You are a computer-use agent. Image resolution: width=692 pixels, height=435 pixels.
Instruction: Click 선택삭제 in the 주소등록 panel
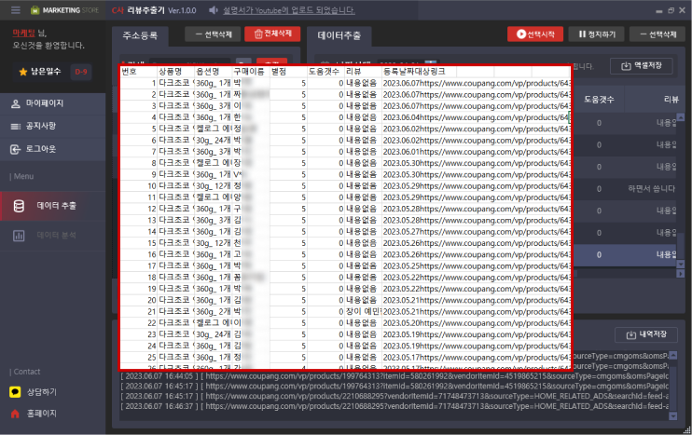click(211, 34)
